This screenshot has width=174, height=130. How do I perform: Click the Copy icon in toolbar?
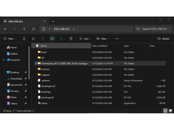click(34, 39)
